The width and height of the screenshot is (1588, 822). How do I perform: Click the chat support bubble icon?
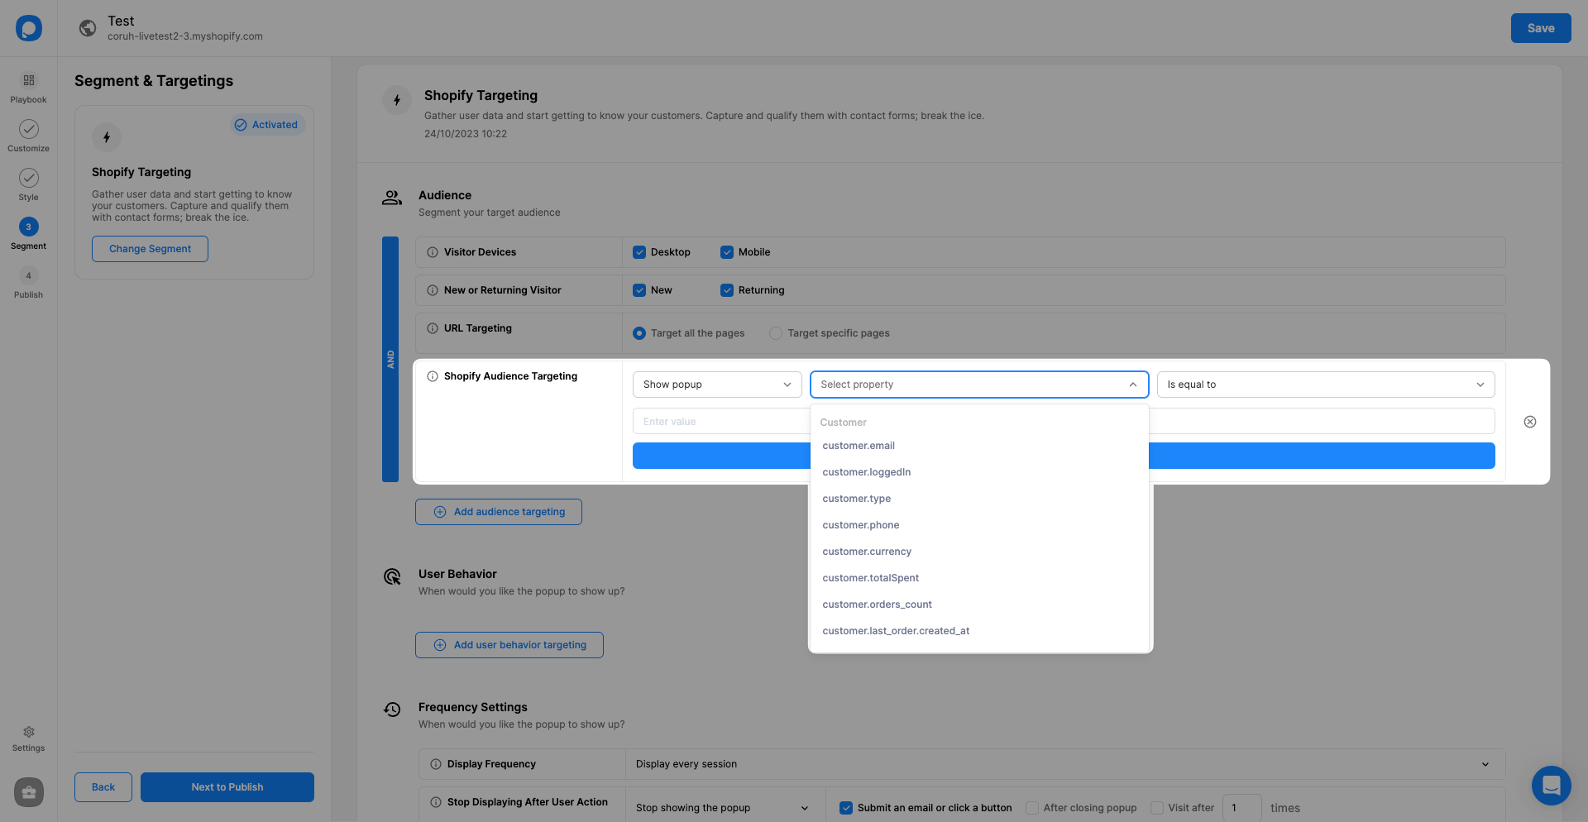pyautogui.click(x=1551, y=785)
